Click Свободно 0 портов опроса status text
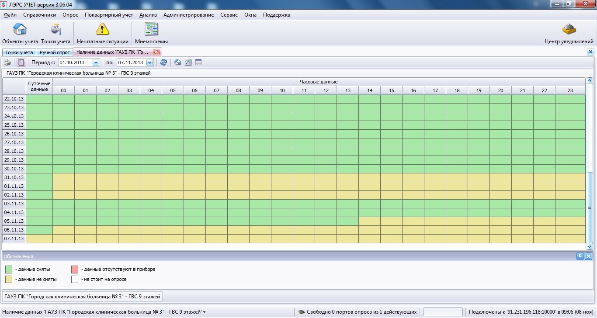This screenshot has width=597, height=318. click(x=362, y=312)
